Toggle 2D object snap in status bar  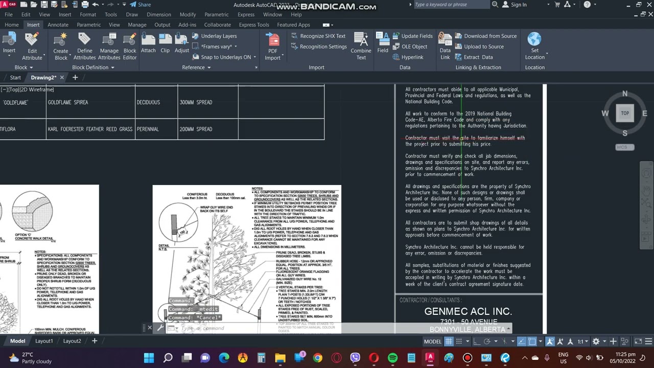532,341
